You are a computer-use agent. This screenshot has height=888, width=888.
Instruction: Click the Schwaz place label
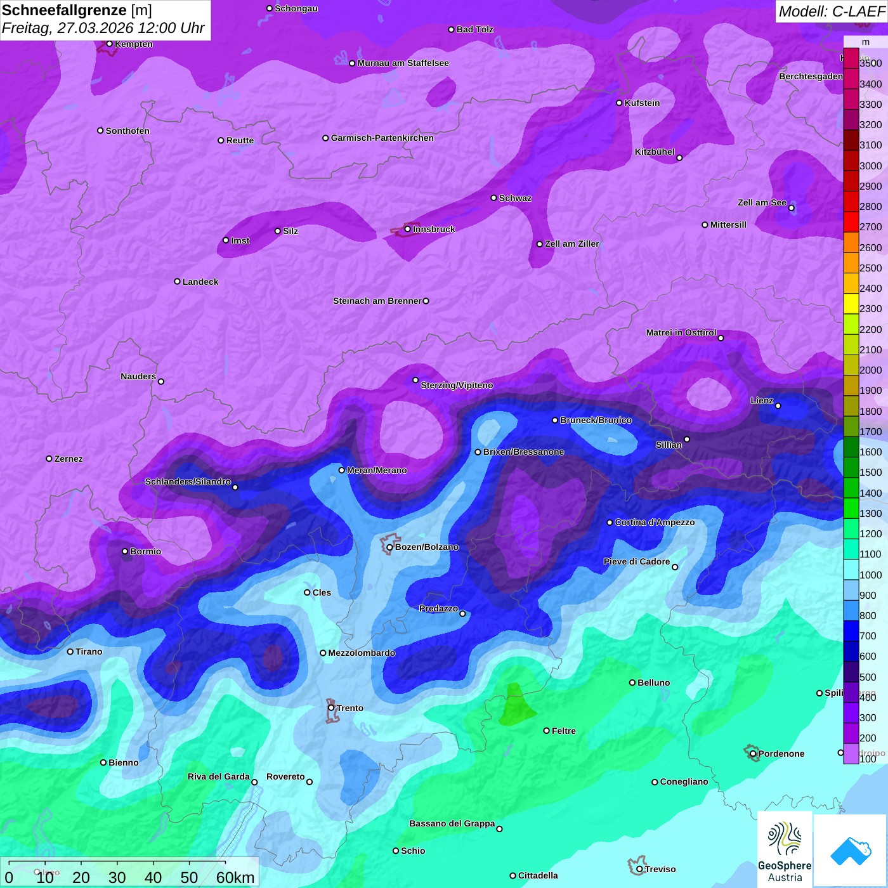click(x=515, y=198)
